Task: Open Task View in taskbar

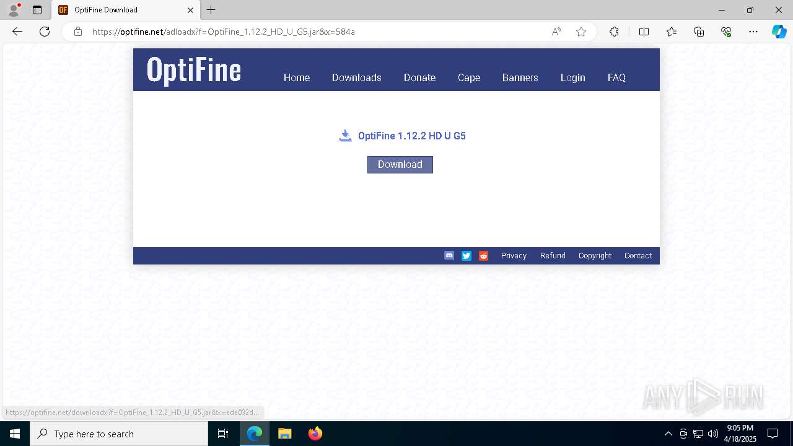Action: (223, 434)
